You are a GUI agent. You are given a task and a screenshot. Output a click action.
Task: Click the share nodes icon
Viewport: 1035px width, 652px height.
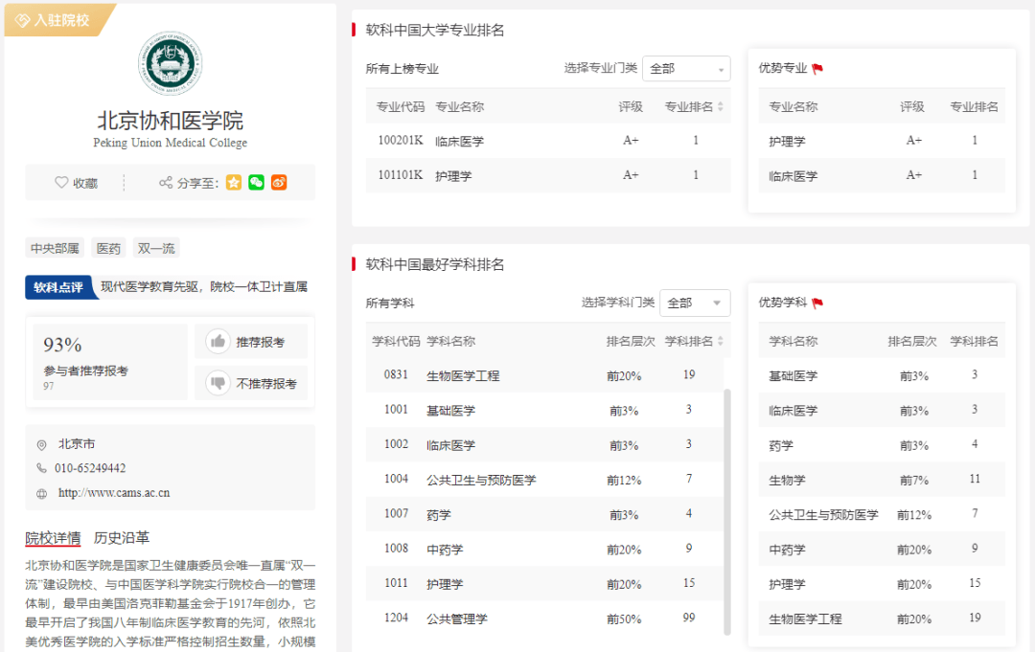(x=166, y=183)
